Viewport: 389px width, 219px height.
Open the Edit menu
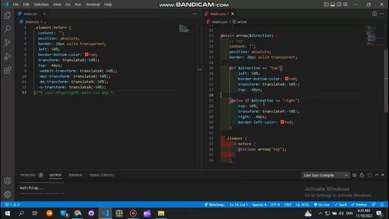point(26,4)
